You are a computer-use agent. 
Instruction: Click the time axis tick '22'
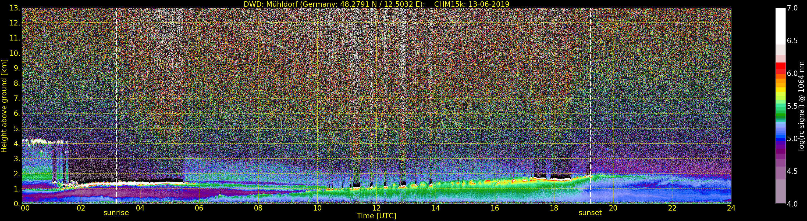click(x=672, y=208)
